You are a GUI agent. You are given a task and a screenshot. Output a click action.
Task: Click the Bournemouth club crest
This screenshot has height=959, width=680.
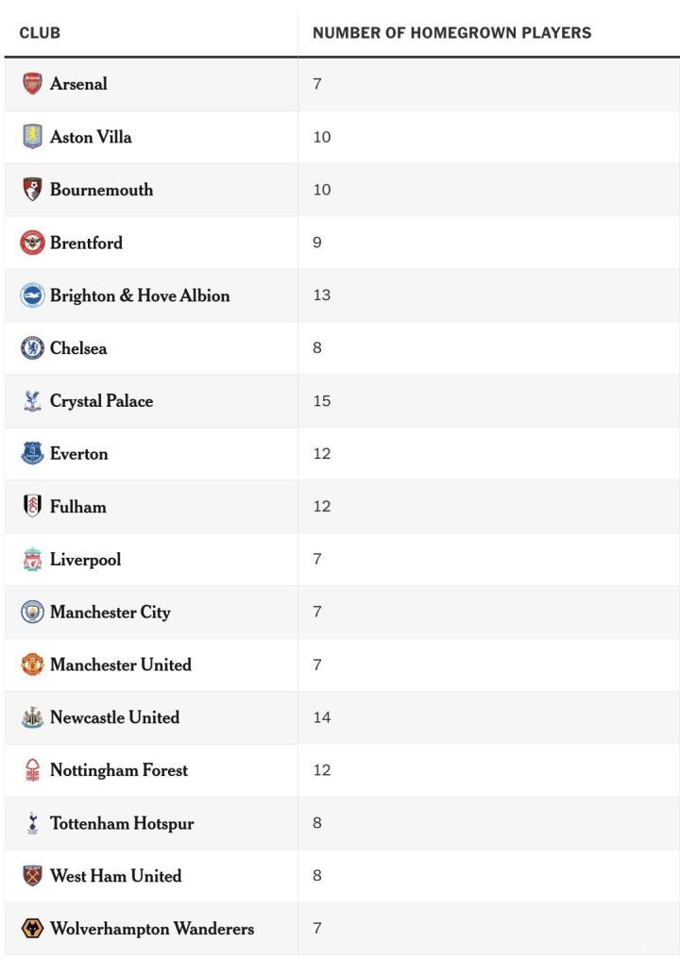coord(32,190)
